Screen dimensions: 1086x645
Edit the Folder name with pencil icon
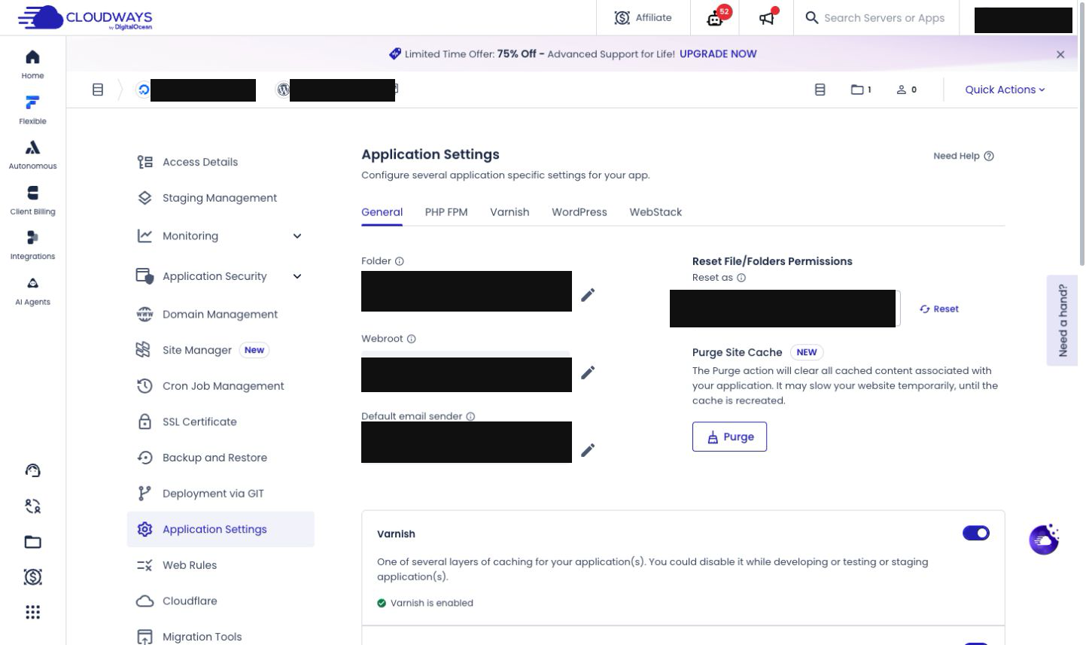tap(588, 294)
